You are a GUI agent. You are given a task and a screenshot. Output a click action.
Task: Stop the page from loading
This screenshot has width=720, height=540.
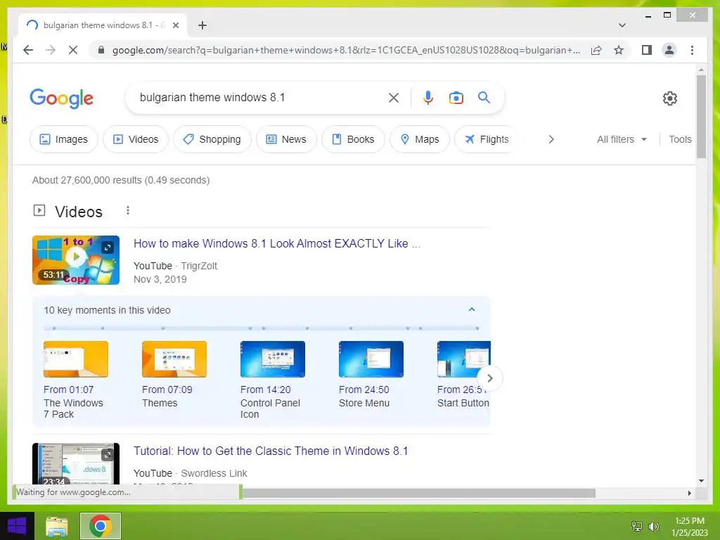click(x=73, y=50)
